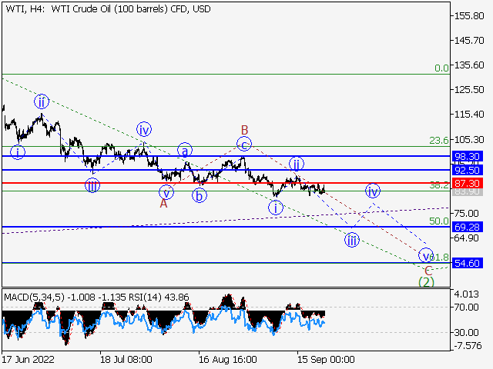Image resolution: width=493 pixels, height=369 pixels.
Task: Pick the 105.30 price axis label
Action: click(469, 139)
